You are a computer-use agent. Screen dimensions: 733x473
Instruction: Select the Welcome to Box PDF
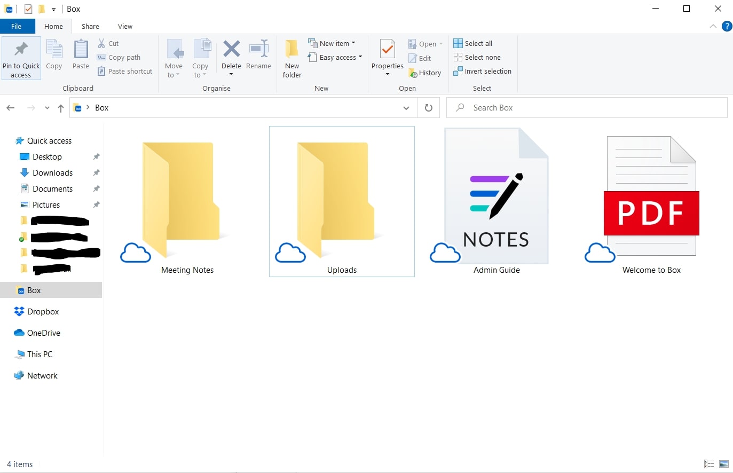click(651, 202)
